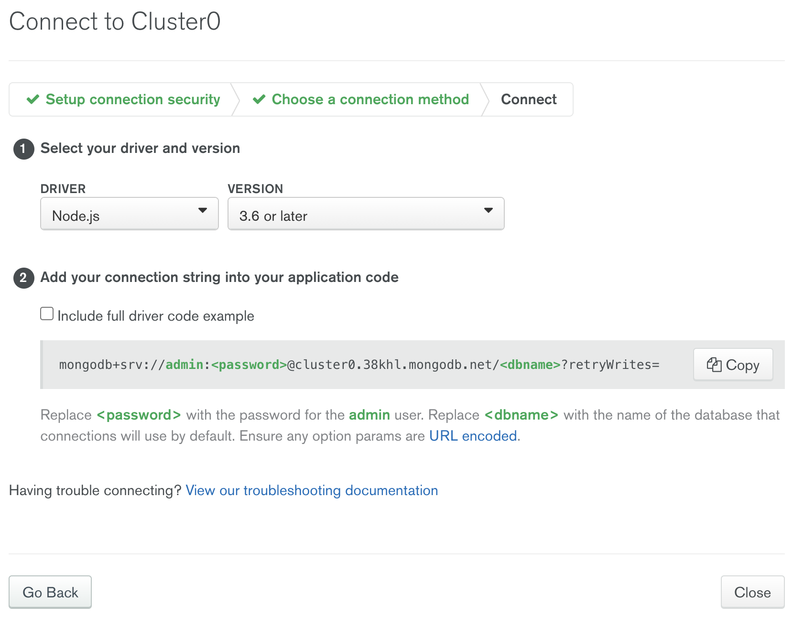Screen dimensions: 804x627
Task: Click the step 1 number badge
Action: 23,149
